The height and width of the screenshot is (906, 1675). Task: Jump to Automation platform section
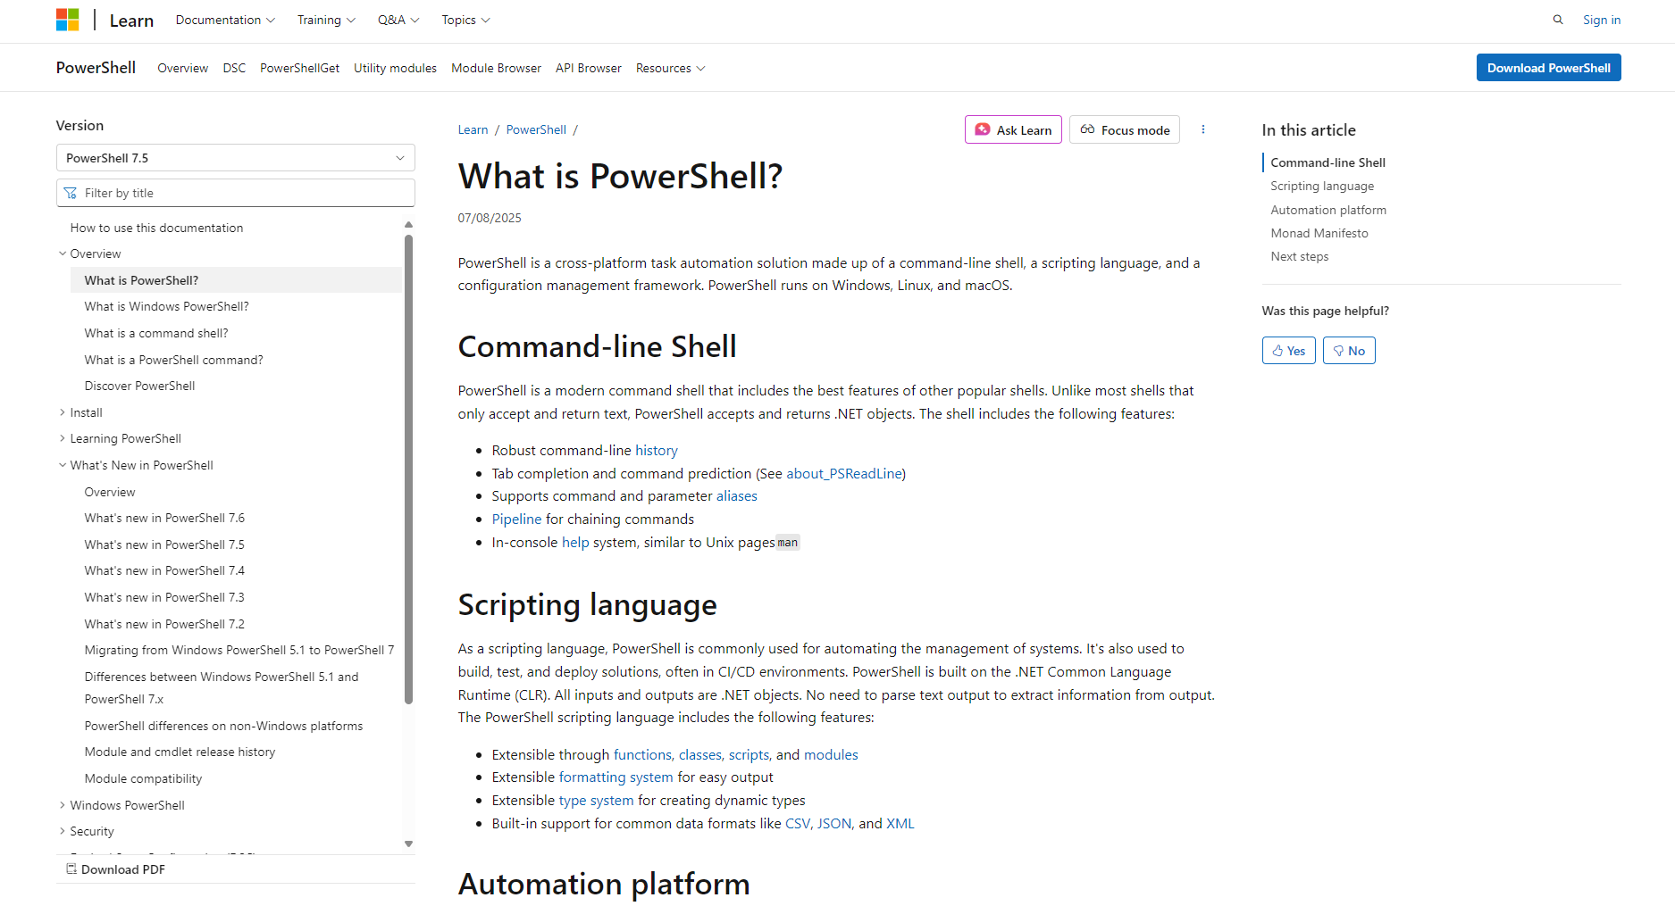point(1328,210)
